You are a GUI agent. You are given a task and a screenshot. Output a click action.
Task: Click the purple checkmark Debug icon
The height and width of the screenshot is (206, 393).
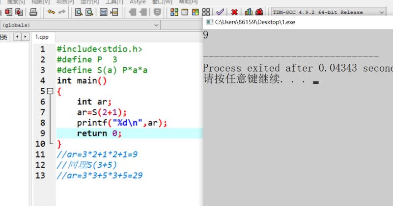(220, 12)
